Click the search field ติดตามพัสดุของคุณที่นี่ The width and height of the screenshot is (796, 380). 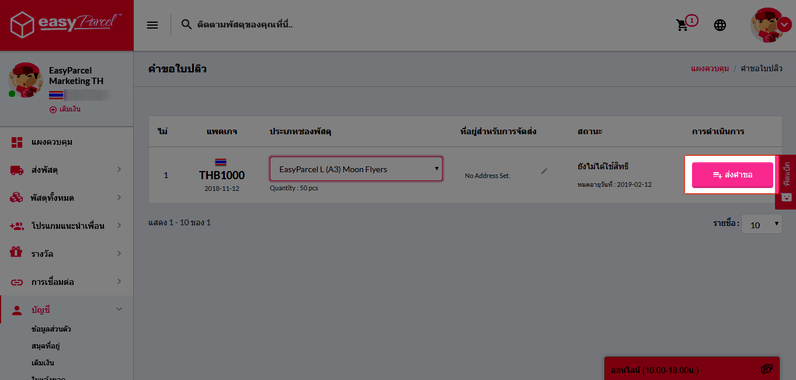(x=245, y=25)
